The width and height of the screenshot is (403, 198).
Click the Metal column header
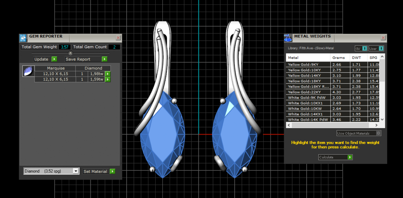point(308,57)
